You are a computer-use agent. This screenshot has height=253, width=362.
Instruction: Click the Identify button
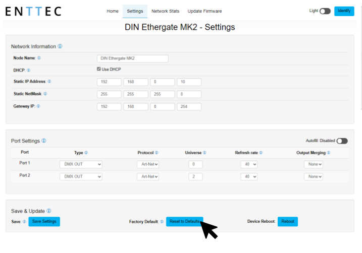(344, 11)
